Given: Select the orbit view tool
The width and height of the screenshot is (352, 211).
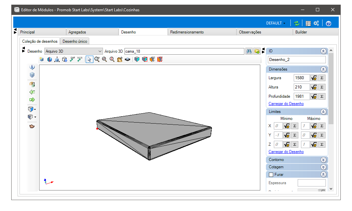Looking at the screenshot, I should click(127, 59).
